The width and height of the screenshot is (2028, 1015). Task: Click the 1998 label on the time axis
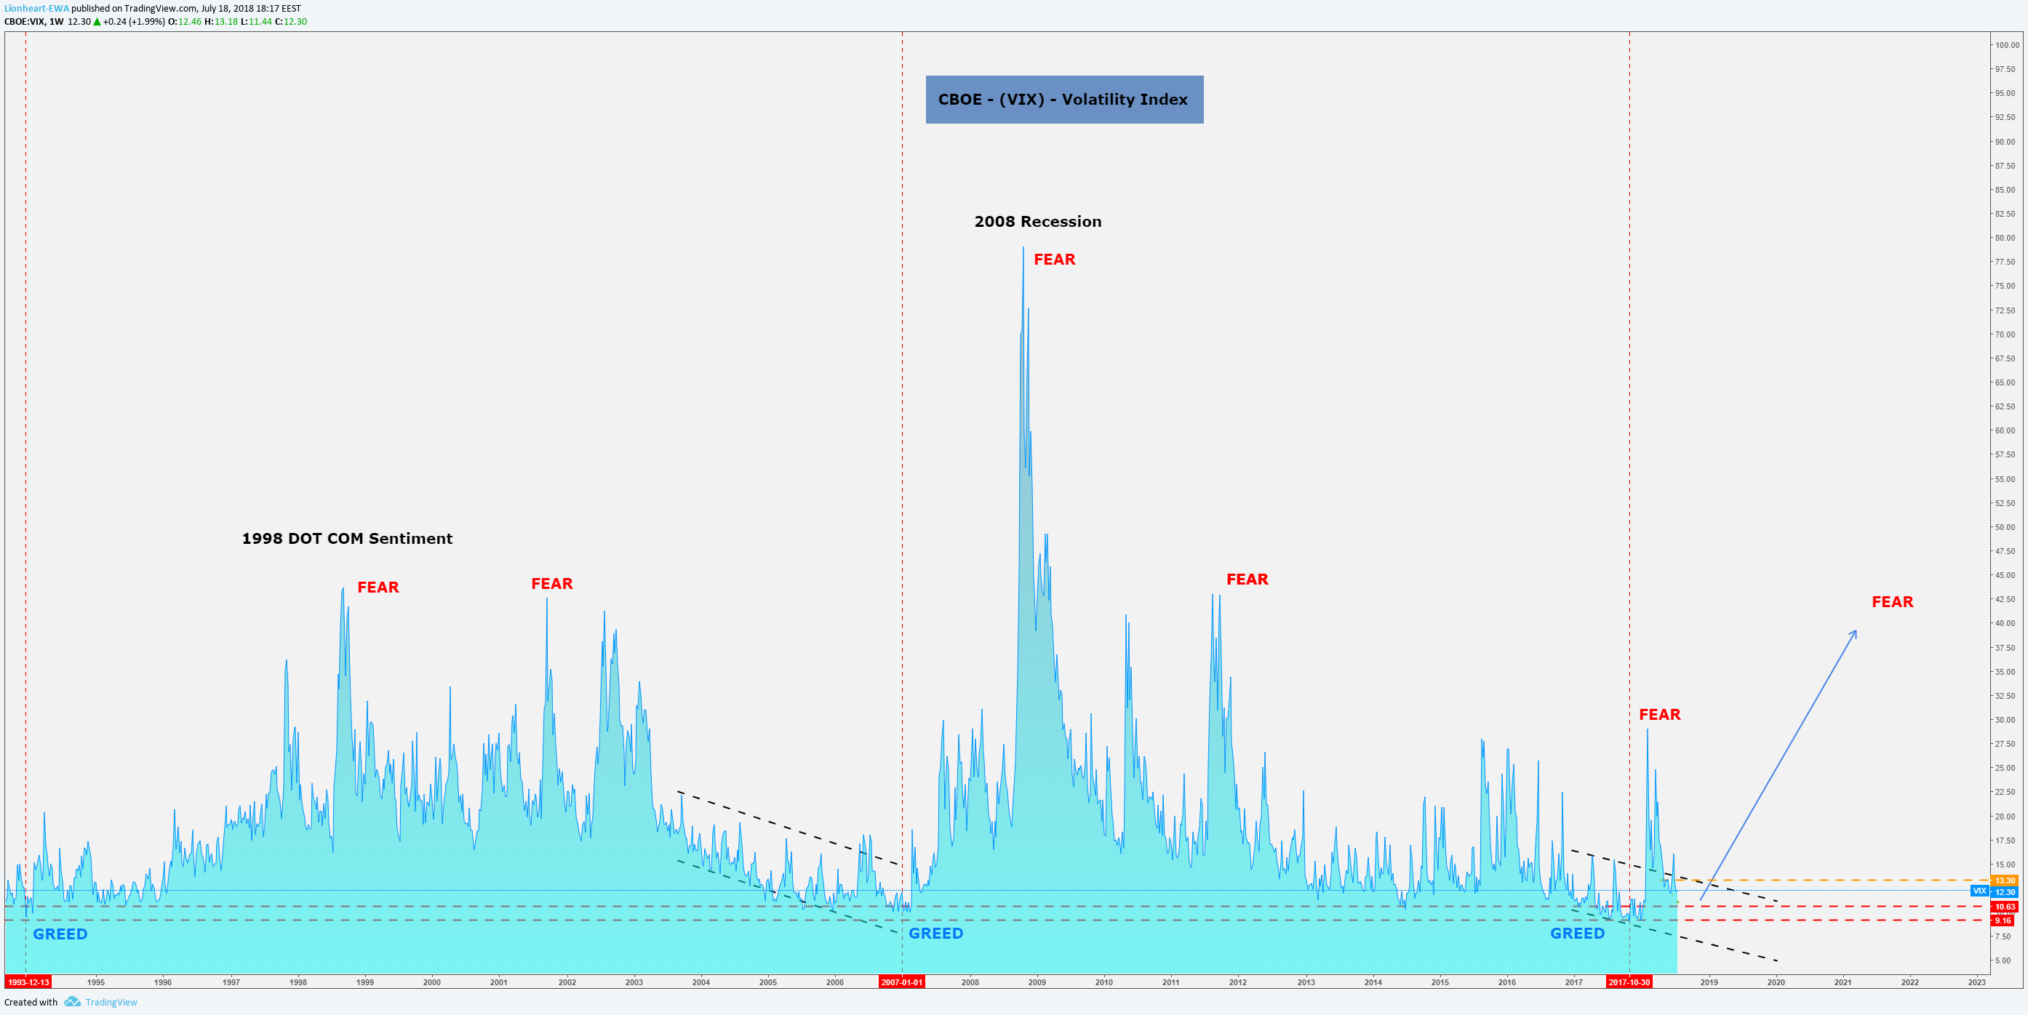(298, 982)
